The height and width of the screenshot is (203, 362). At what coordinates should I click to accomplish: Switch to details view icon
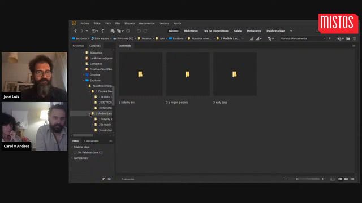click(346, 179)
